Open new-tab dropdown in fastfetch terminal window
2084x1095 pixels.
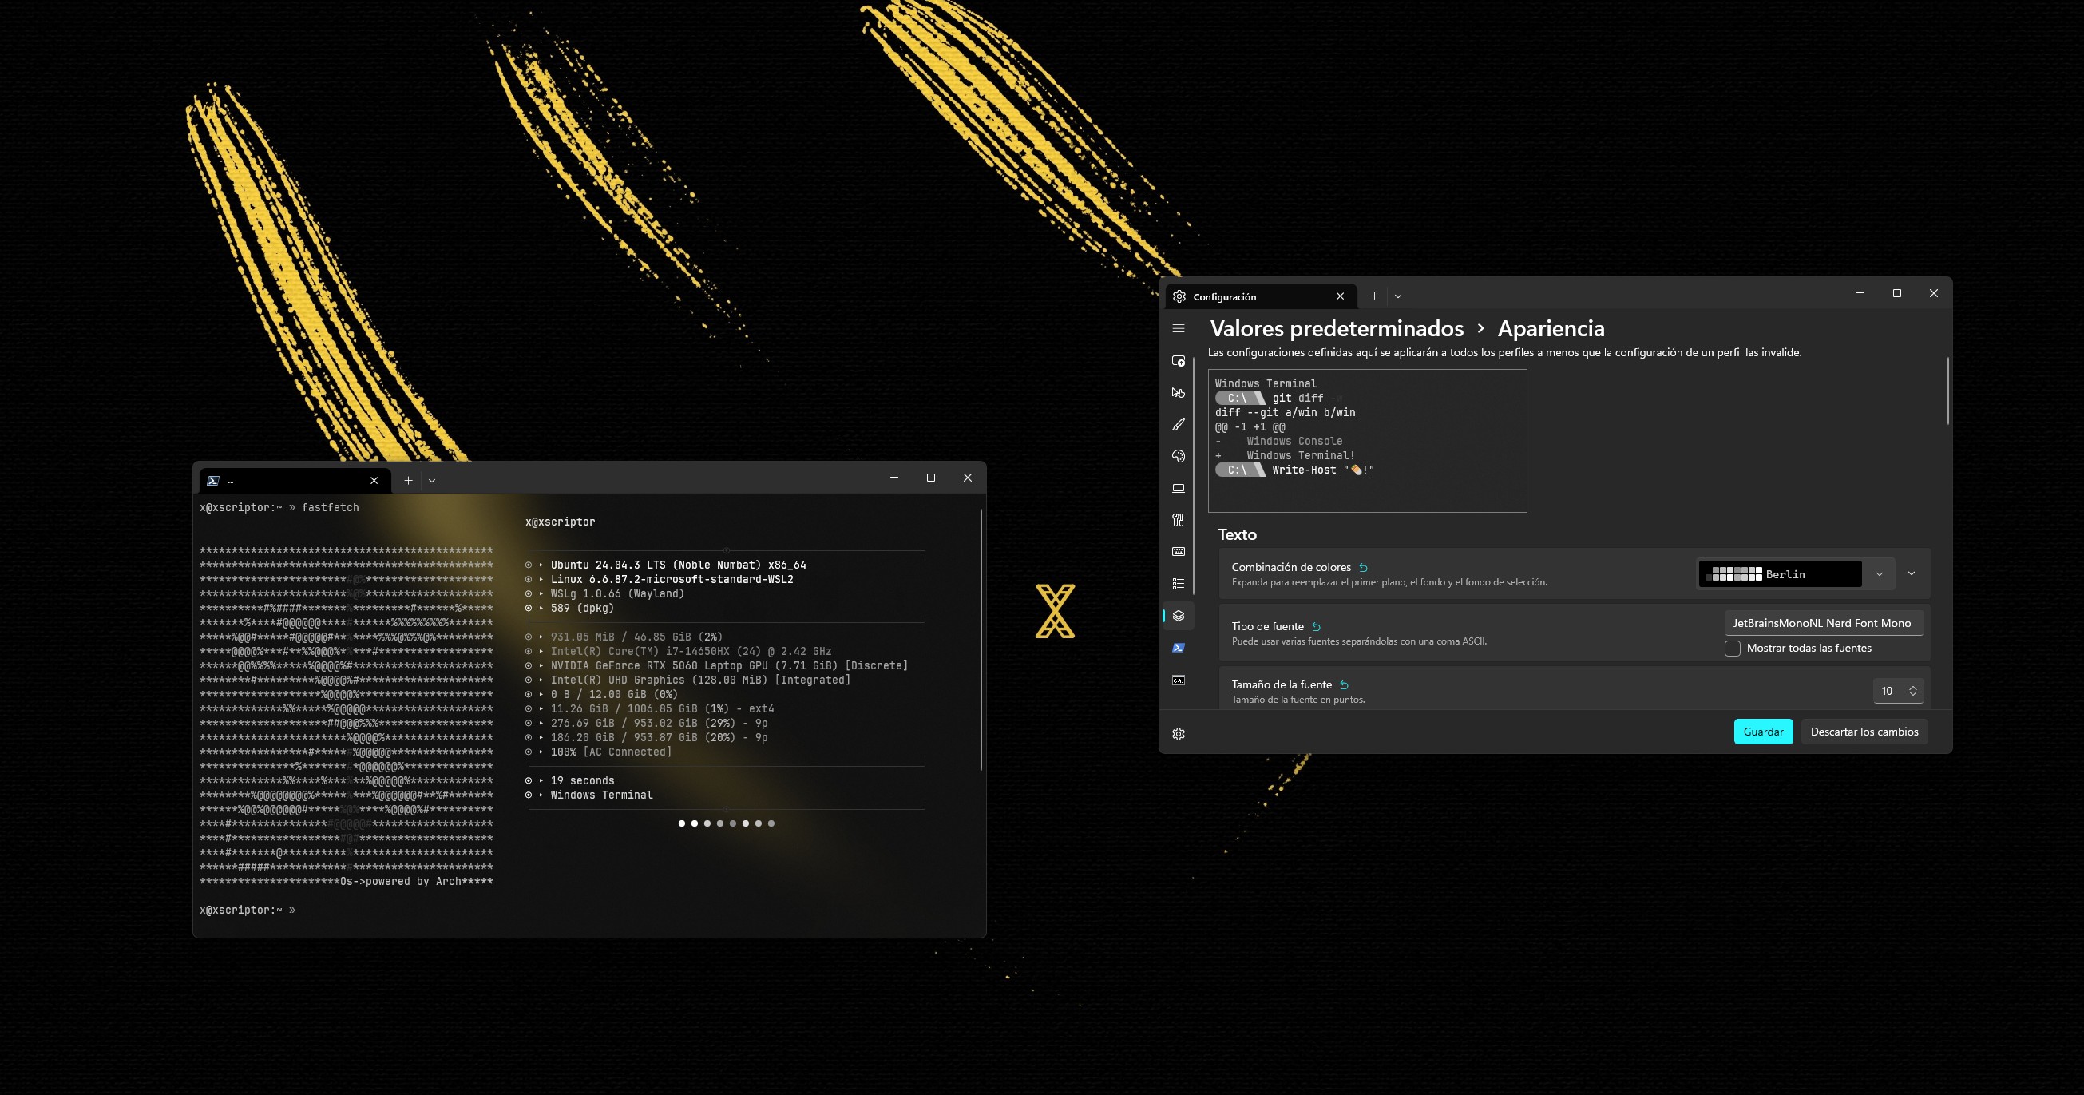(x=432, y=481)
